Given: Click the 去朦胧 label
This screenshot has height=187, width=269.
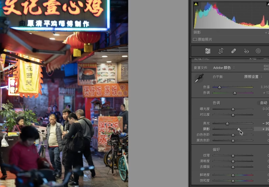Looking at the screenshot, I should (205, 167).
